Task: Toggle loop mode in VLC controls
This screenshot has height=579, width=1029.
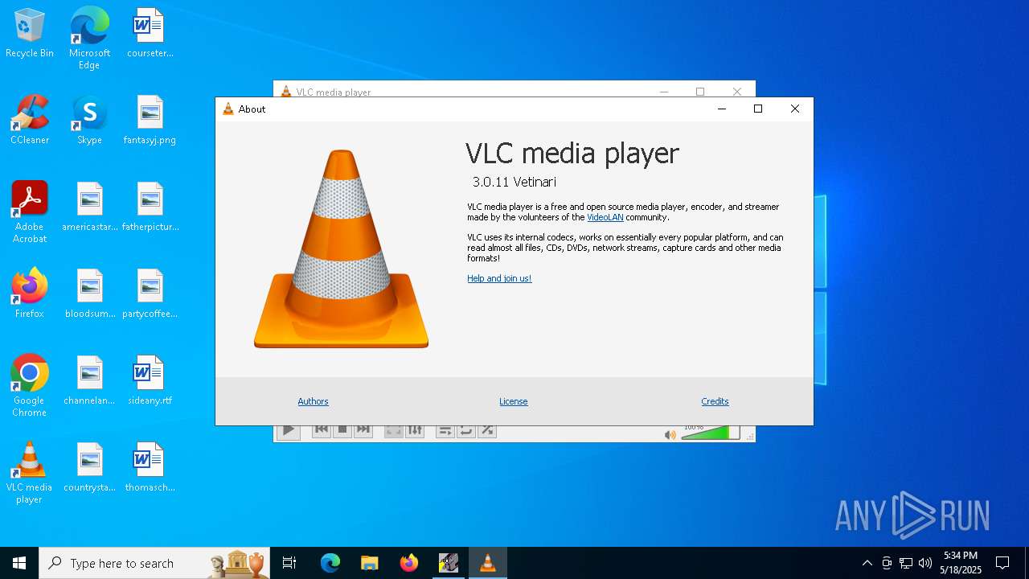Action: pyautogui.click(x=466, y=430)
